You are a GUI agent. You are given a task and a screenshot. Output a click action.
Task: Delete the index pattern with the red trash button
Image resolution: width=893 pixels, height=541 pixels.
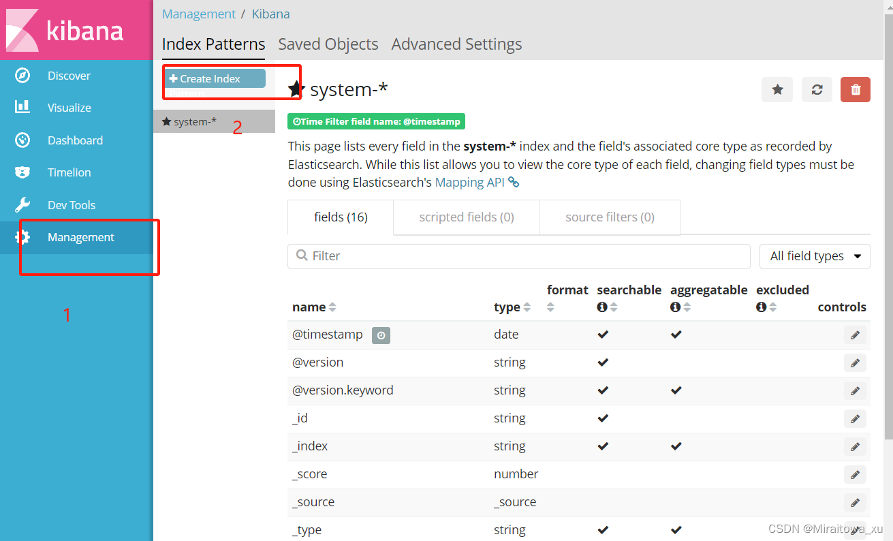[856, 89]
